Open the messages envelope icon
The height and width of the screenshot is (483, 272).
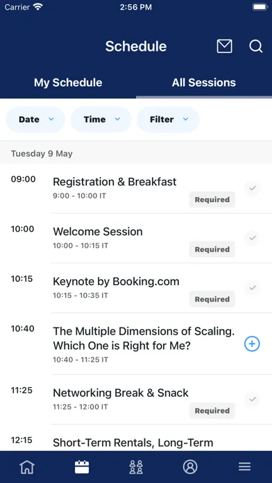click(x=224, y=46)
